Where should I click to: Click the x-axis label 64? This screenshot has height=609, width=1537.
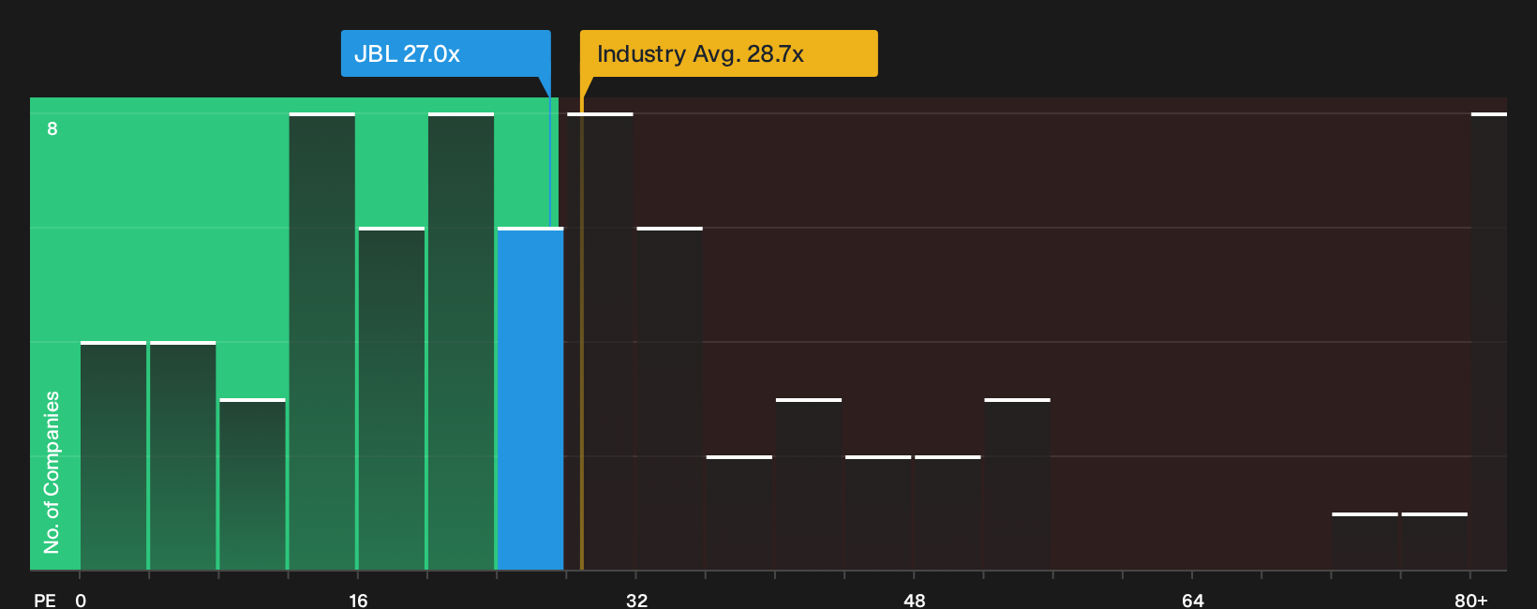[1192, 600]
